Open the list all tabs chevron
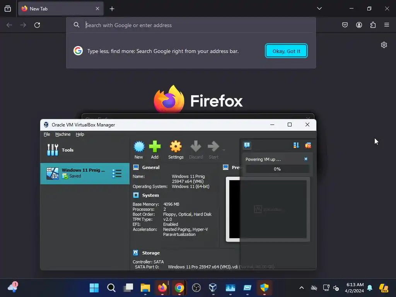396x297 pixels. pyautogui.click(x=319, y=9)
